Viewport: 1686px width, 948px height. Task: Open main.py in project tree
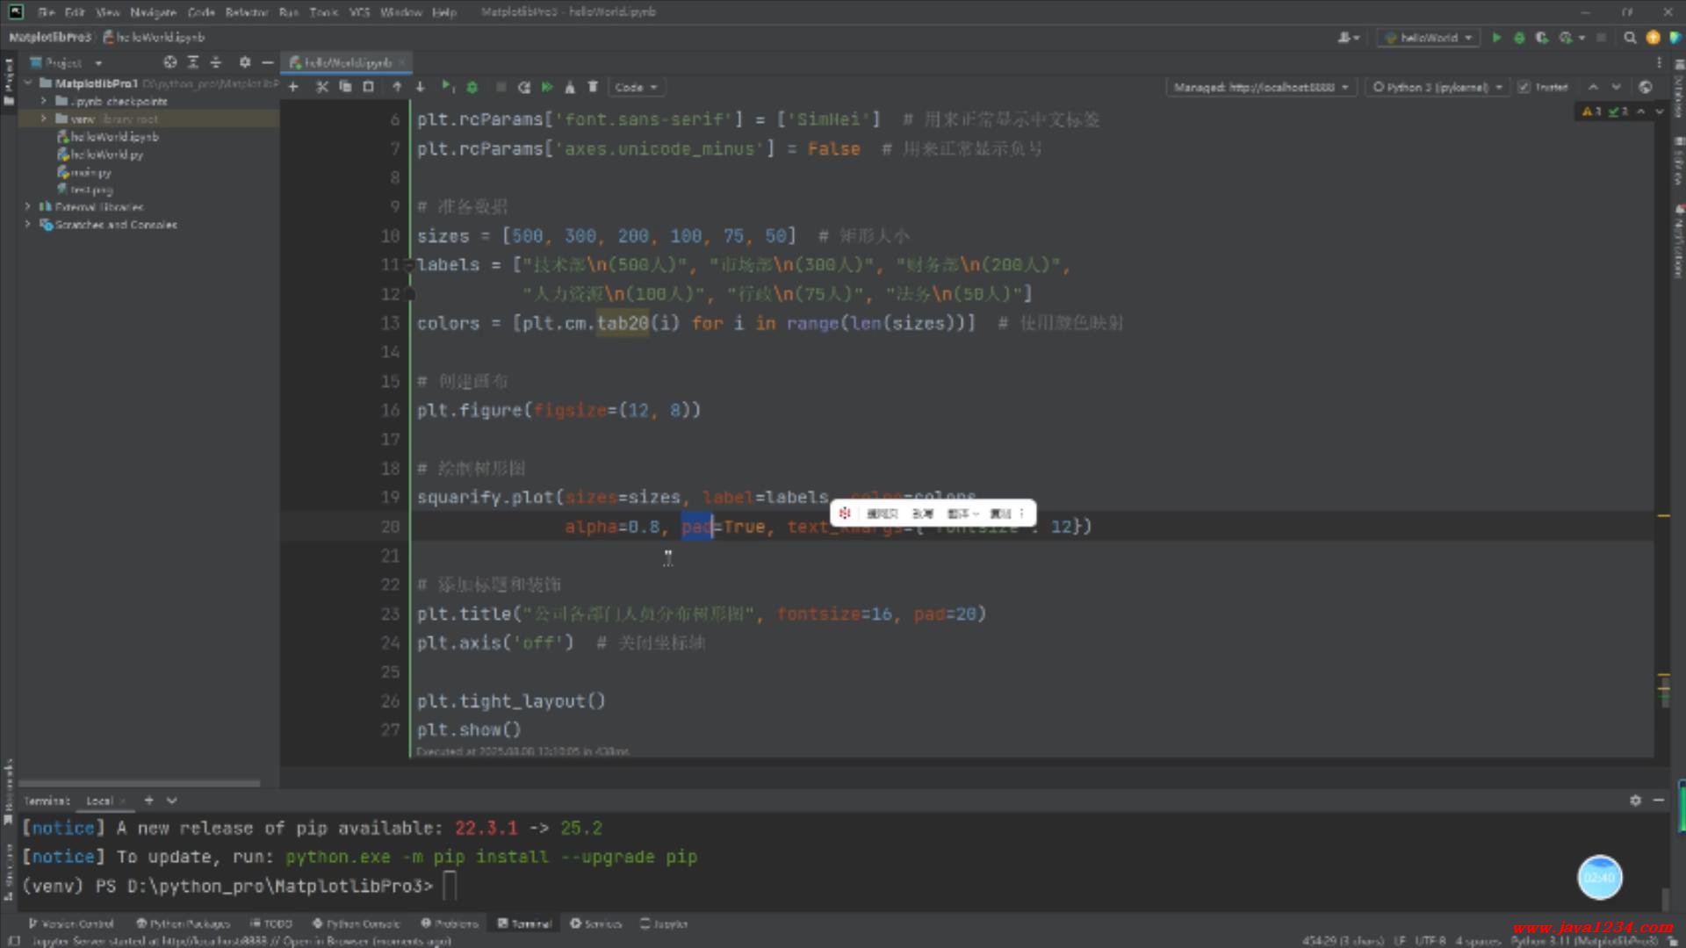(x=90, y=172)
